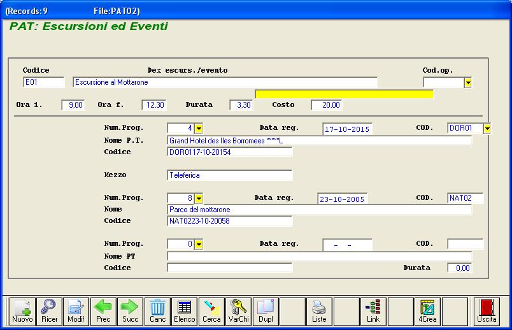Click the Codice field containing E01
The image size is (512, 330).
[44, 82]
